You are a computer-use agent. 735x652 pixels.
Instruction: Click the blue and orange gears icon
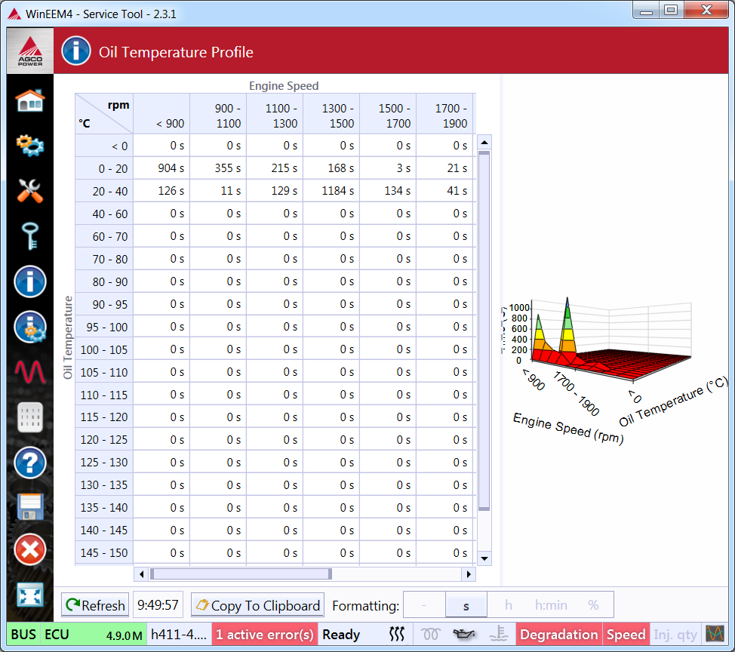pyautogui.click(x=30, y=145)
